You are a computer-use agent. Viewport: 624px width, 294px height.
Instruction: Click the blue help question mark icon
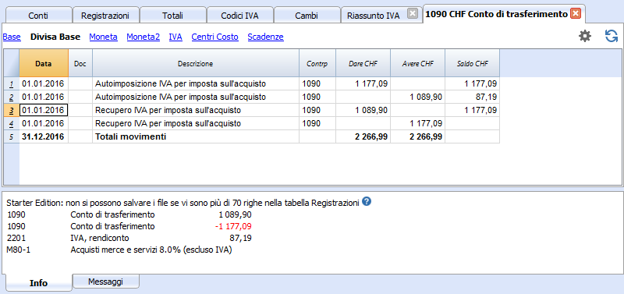(367, 202)
